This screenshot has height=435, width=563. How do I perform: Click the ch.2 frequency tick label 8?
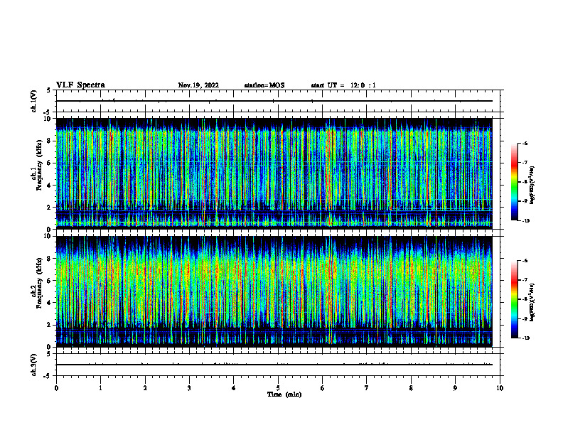(x=49, y=259)
